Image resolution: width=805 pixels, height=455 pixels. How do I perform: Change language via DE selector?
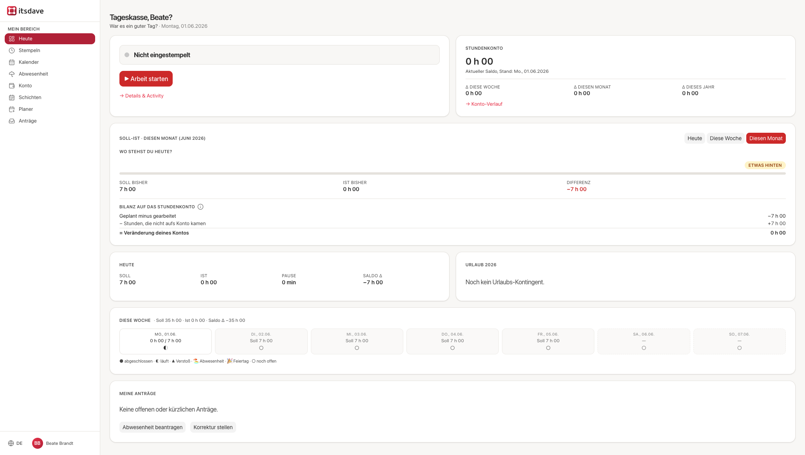pyautogui.click(x=15, y=443)
